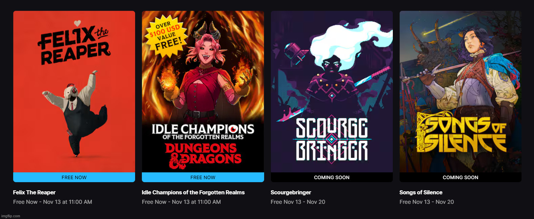Viewport: 534px width, 219px height.
Task: Open the Scourgebringer title link
Action: pyautogui.click(x=291, y=192)
